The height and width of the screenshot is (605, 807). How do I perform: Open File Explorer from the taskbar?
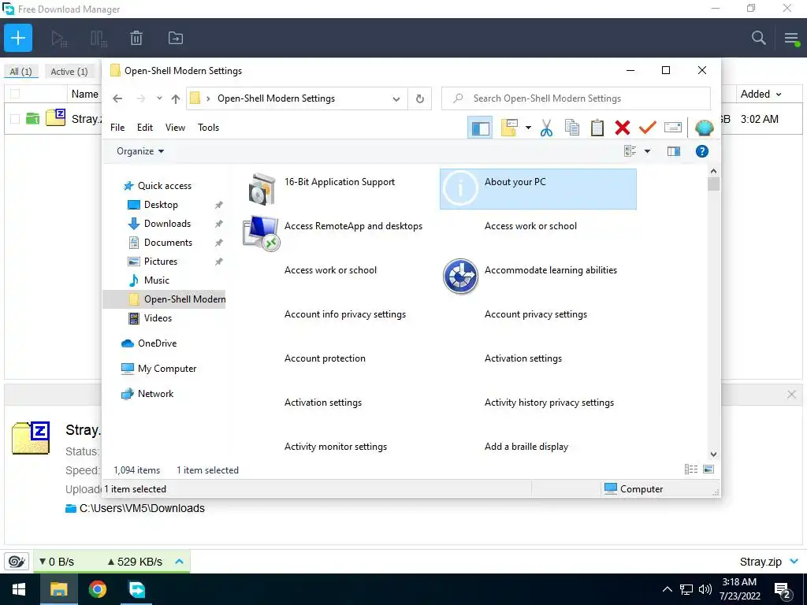[x=58, y=589]
